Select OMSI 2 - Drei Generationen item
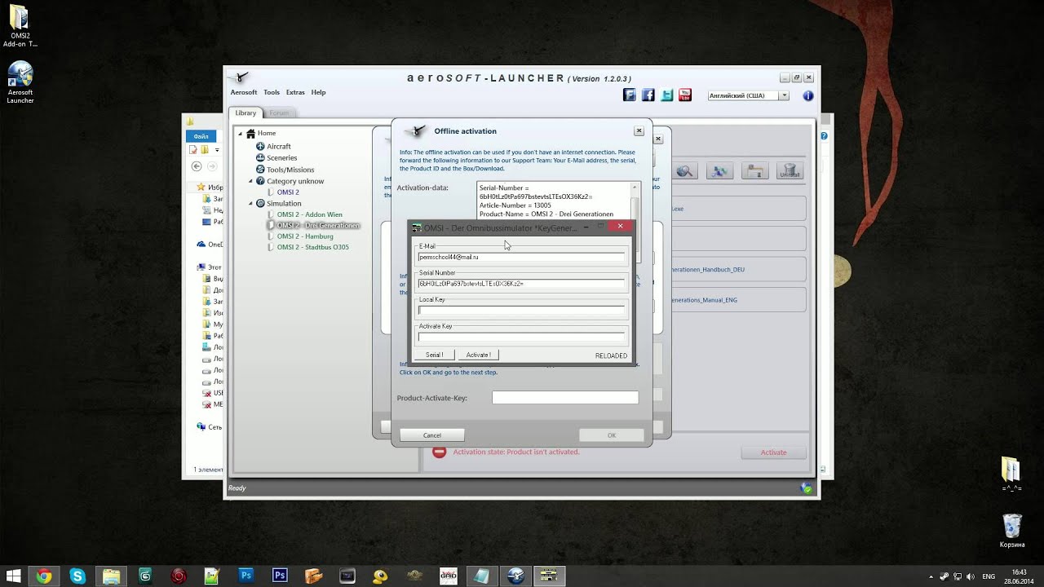 (318, 225)
